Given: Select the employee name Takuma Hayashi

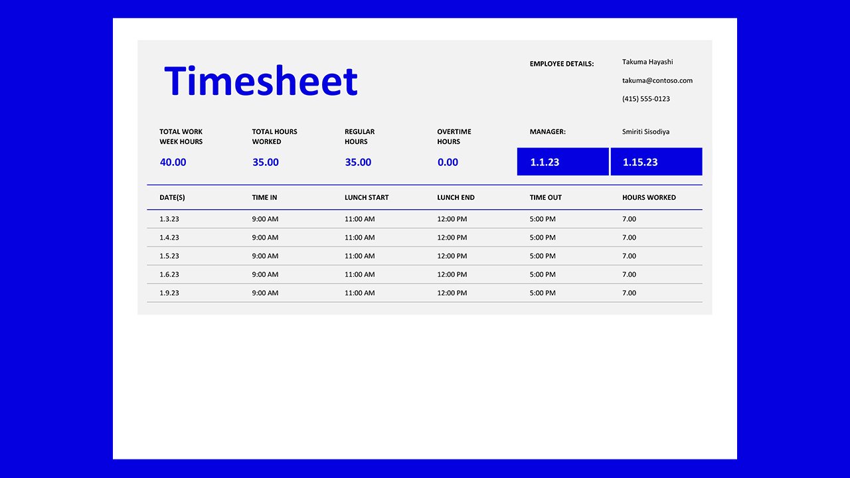Looking at the screenshot, I should (646, 62).
